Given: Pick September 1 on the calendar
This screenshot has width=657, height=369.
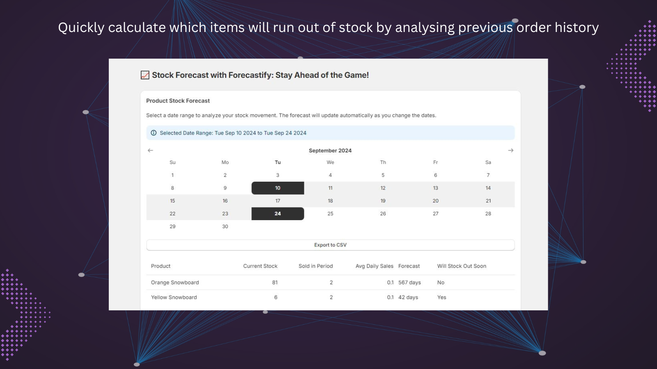Looking at the screenshot, I should pyautogui.click(x=172, y=175).
